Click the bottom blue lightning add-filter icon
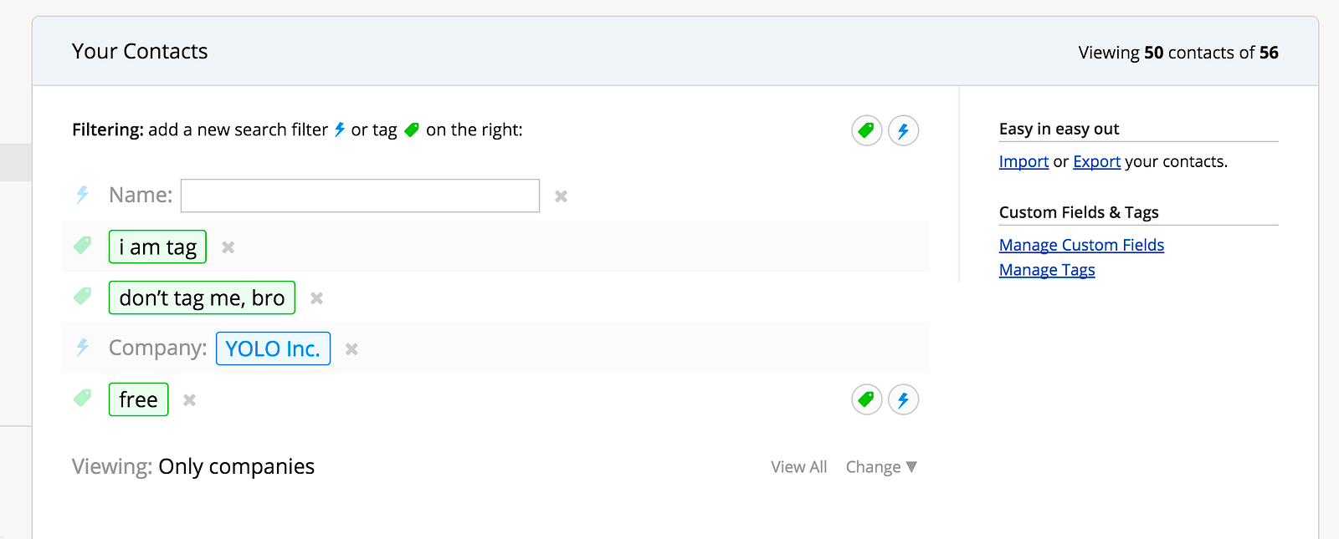The image size is (1339, 539). 903,399
